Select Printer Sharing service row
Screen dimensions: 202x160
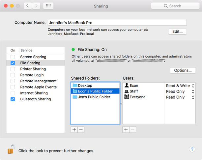pyautogui.click(x=36, y=69)
